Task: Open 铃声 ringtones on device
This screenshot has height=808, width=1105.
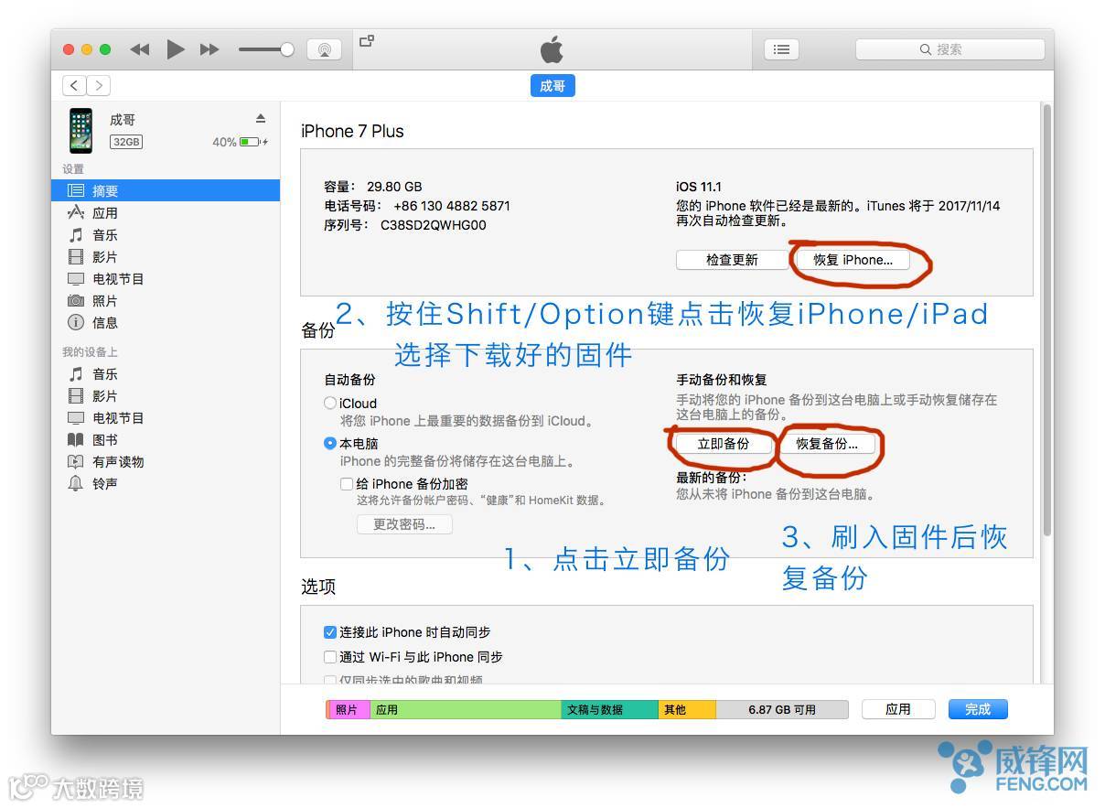Action: 166,483
